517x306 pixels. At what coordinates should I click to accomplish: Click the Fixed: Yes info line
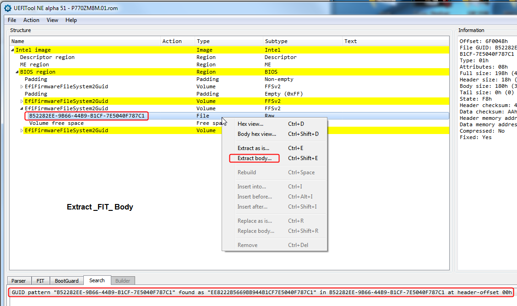pyautogui.click(x=475, y=137)
